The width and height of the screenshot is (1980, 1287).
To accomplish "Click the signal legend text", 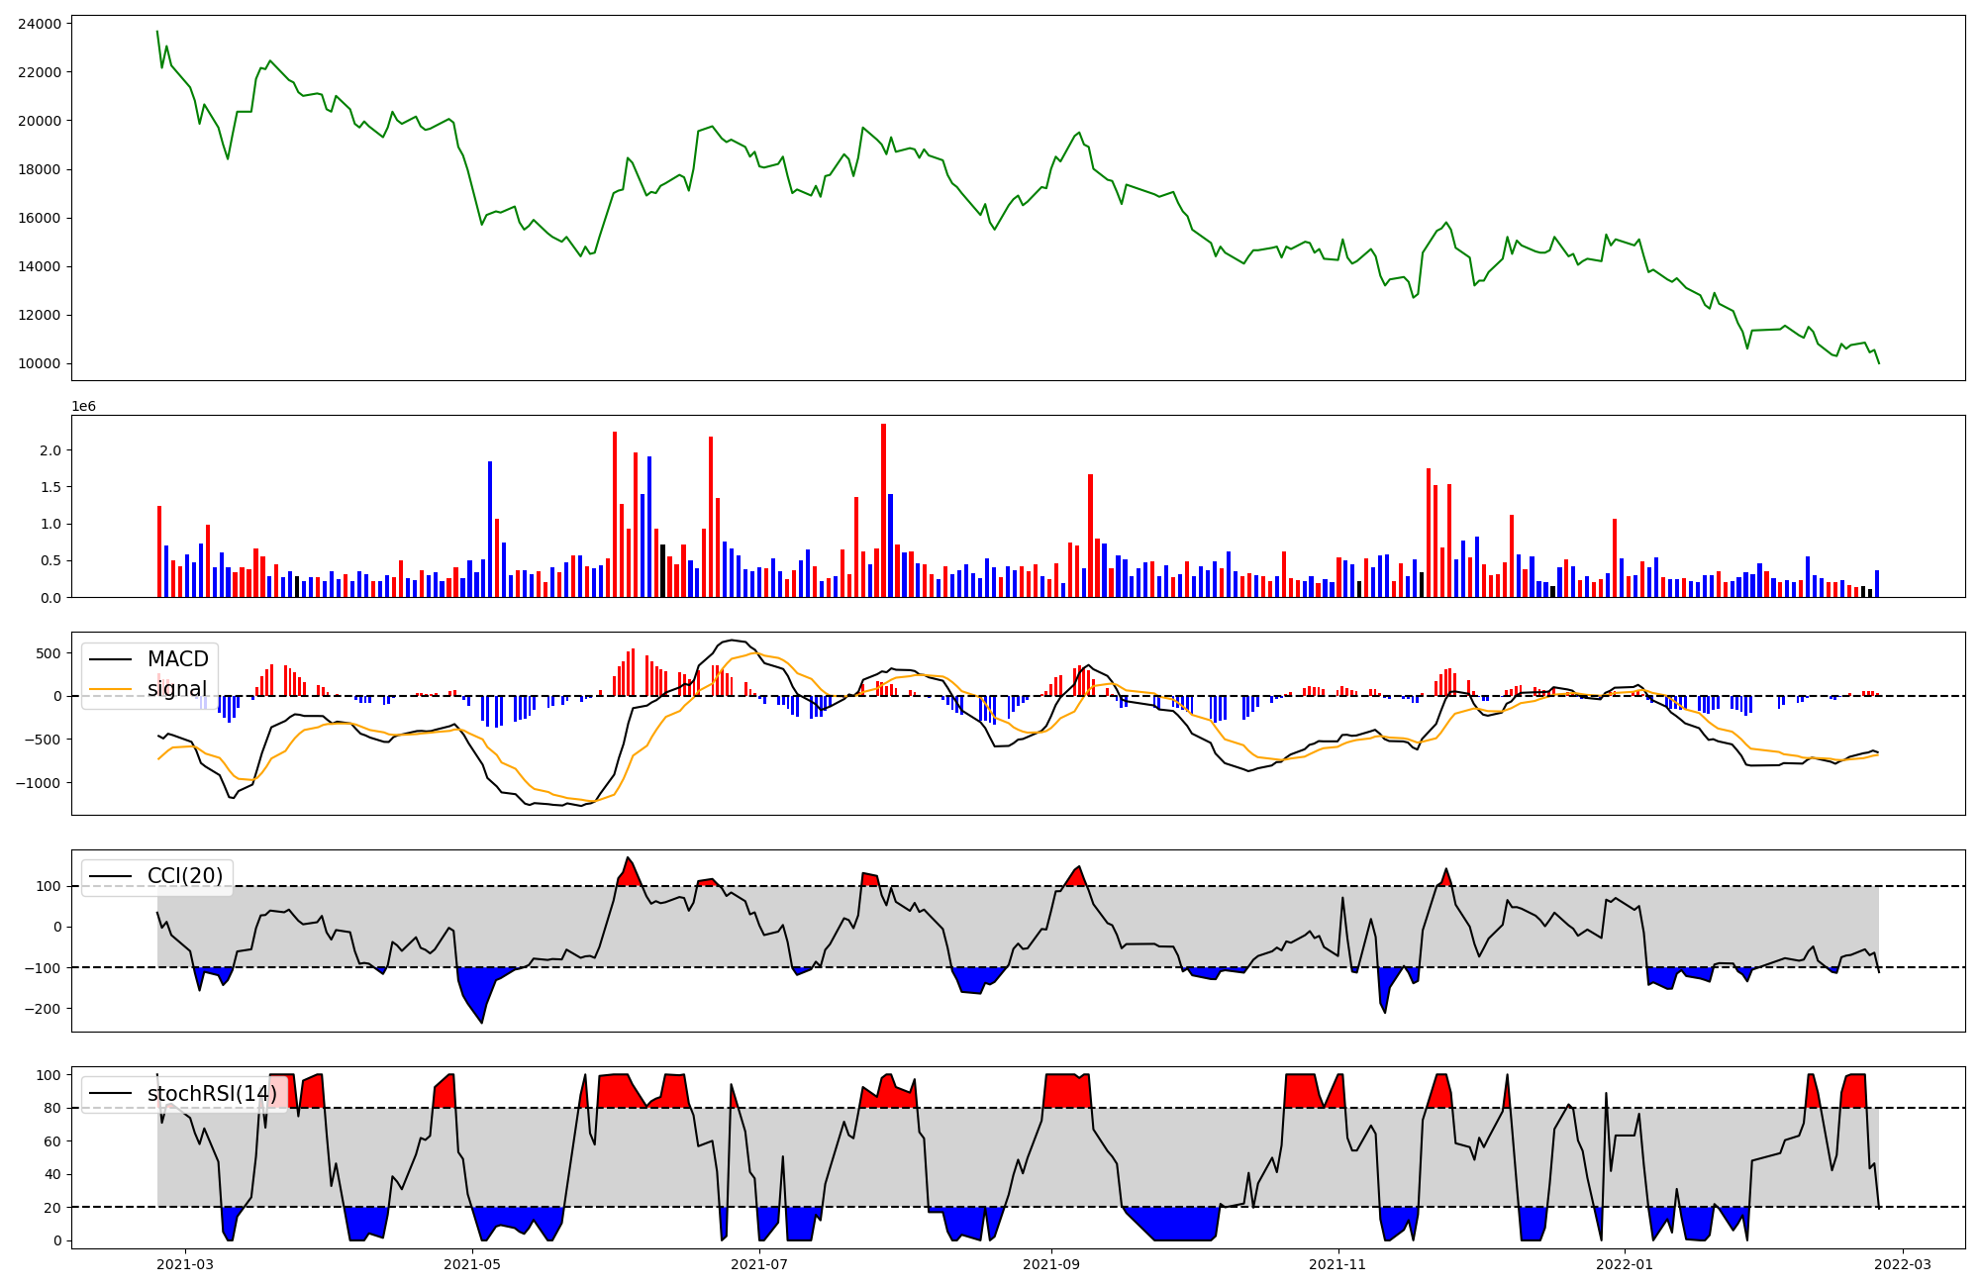I will point(177,689).
